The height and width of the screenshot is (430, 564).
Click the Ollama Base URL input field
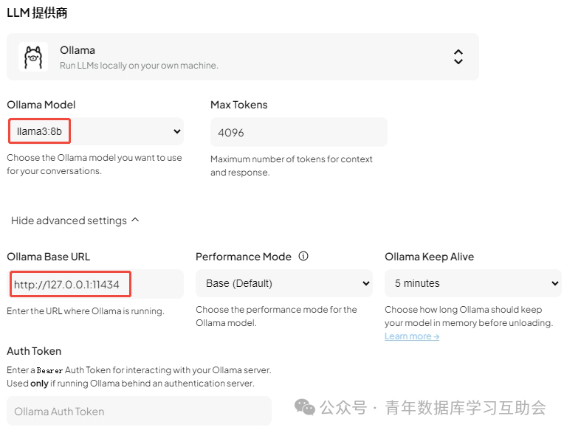pyautogui.click(x=95, y=284)
